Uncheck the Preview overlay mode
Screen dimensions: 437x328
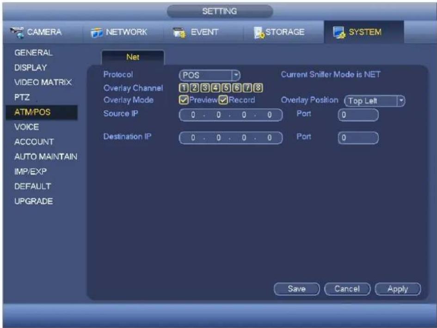pyautogui.click(x=184, y=100)
